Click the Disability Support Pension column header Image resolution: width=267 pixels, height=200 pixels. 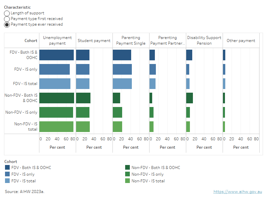(x=204, y=41)
